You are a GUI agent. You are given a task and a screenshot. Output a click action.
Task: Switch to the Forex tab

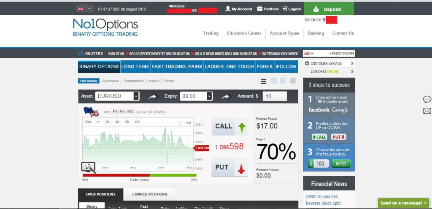pyautogui.click(x=265, y=67)
